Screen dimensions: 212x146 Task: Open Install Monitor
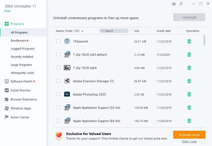coord(21,90)
